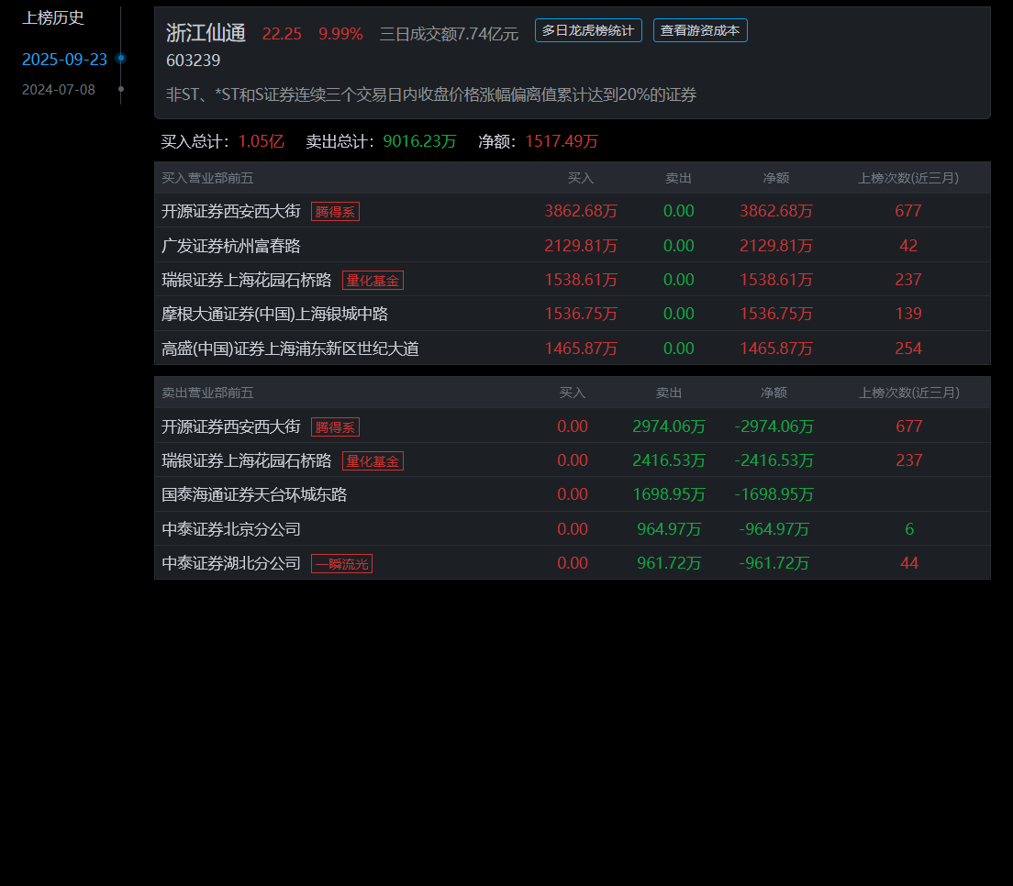Click net amount -961.72万
Image resolution: width=1013 pixels, height=886 pixels.
(x=774, y=563)
